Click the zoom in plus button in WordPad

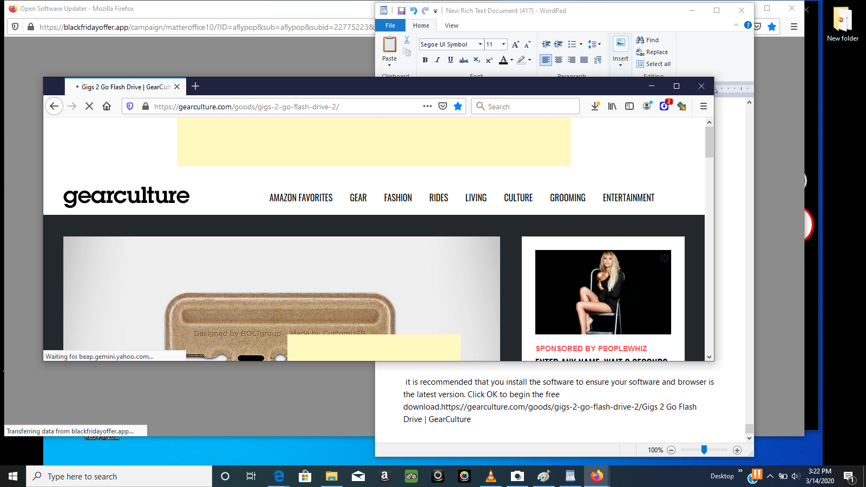click(x=737, y=450)
